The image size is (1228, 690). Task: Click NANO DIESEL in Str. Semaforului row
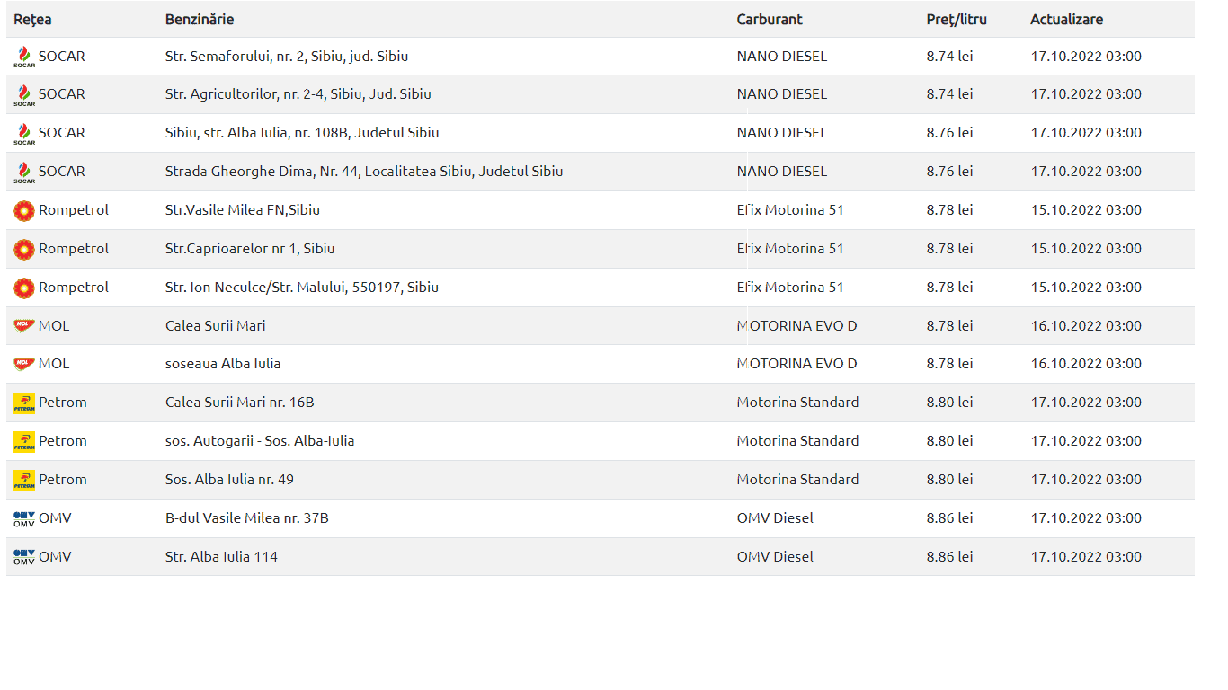coord(782,56)
